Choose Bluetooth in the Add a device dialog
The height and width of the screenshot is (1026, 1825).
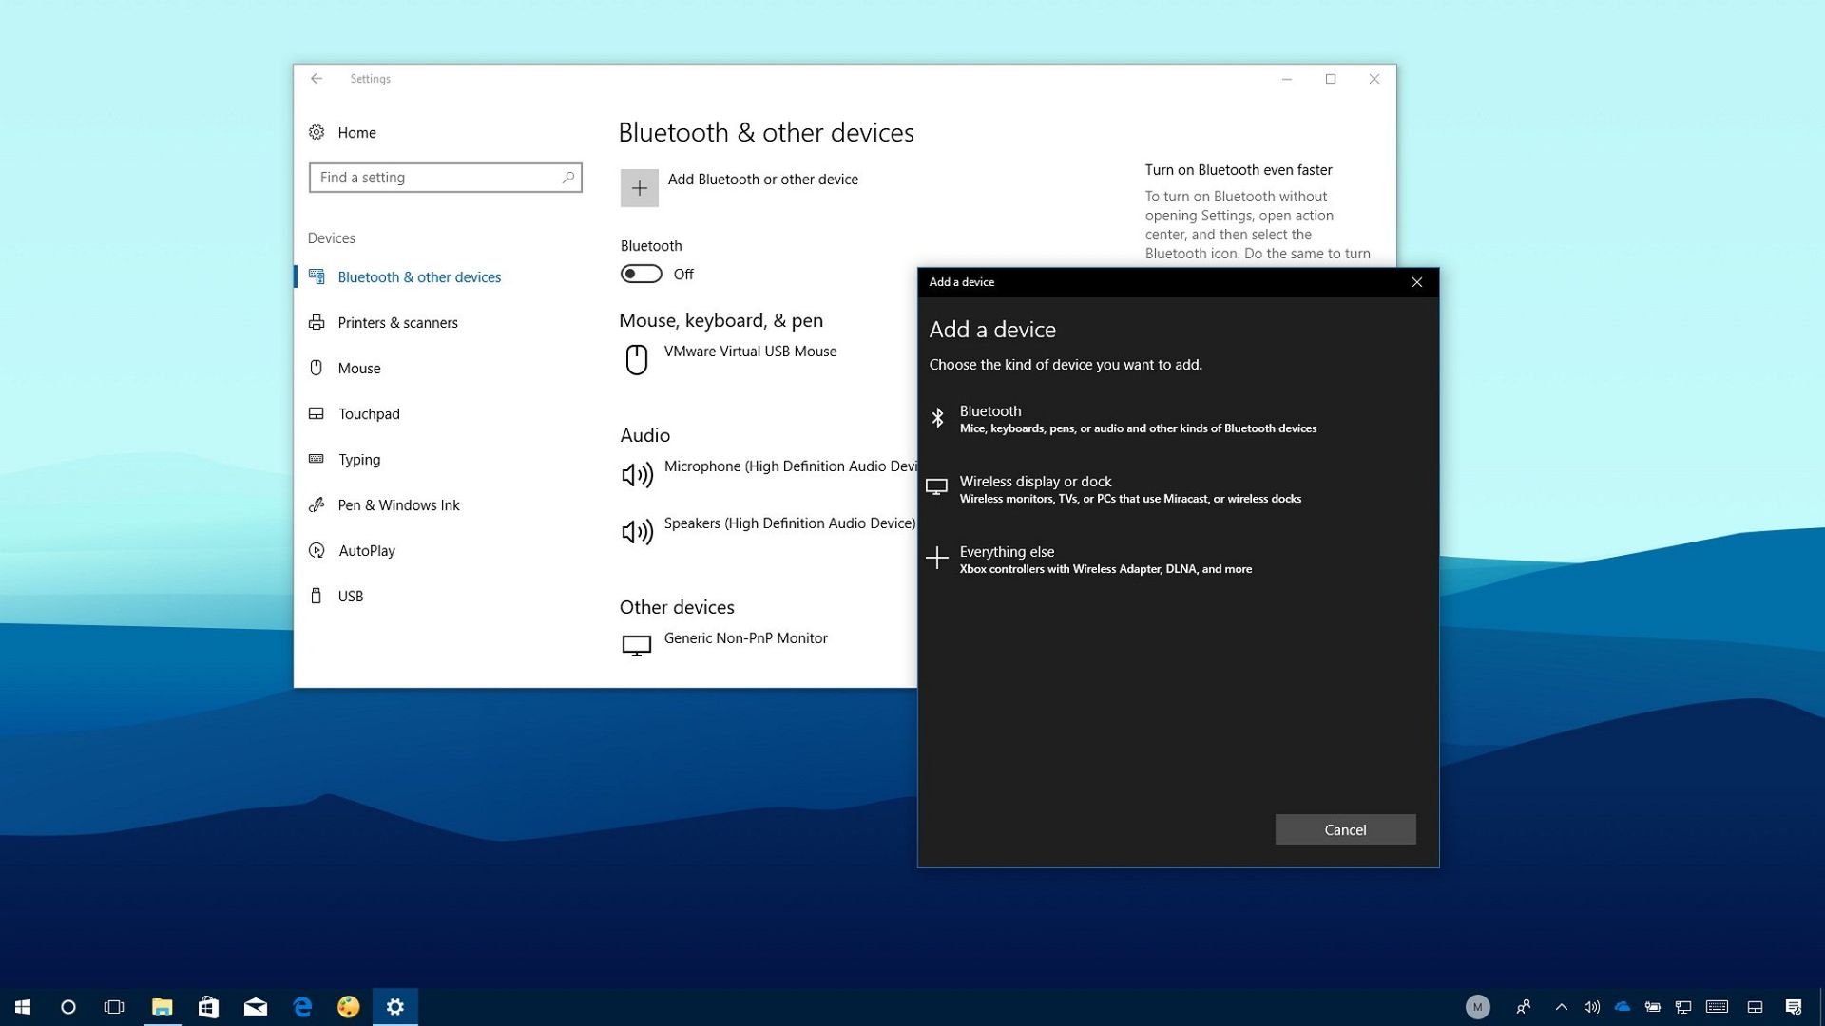1136,418
